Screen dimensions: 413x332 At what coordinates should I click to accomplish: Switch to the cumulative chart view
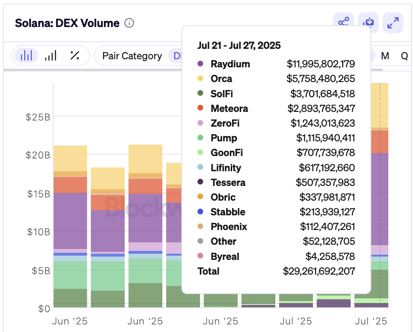(51, 55)
